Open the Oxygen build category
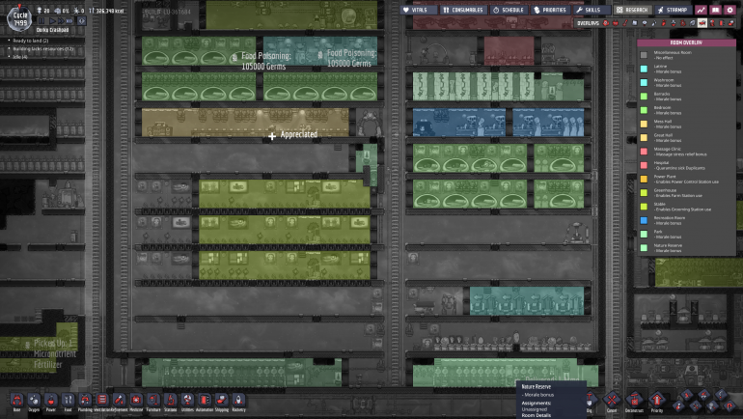This screenshot has width=743, height=419. [x=34, y=401]
